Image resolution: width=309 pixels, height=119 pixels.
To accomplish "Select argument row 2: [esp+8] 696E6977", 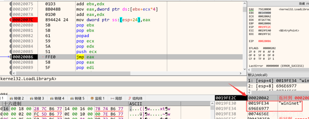I will click(278, 86).
